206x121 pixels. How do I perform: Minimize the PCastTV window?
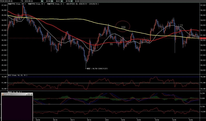[27, 94]
